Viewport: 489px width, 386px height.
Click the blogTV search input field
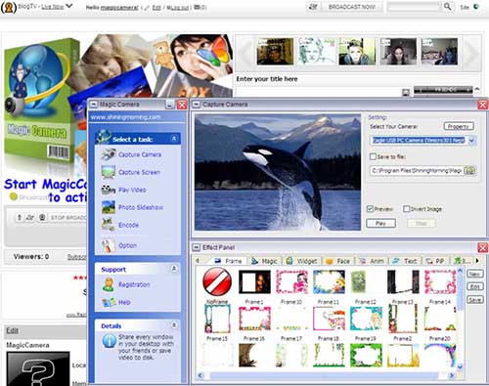414,7
